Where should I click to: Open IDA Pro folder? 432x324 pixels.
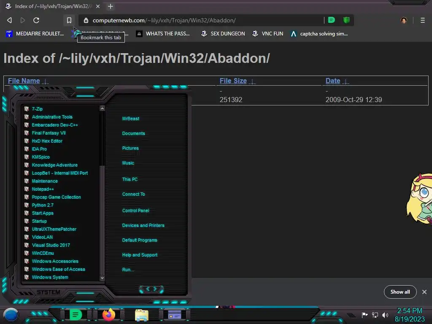(39, 149)
